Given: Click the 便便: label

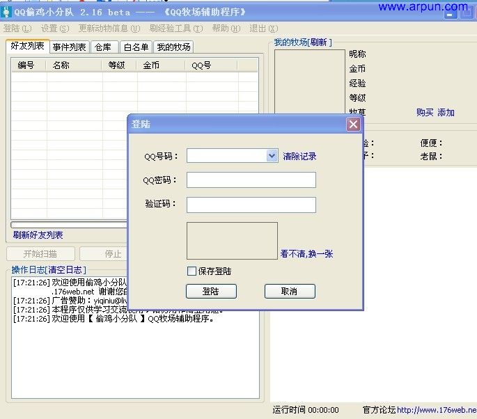Looking at the screenshot, I should [x=431, y=143].
